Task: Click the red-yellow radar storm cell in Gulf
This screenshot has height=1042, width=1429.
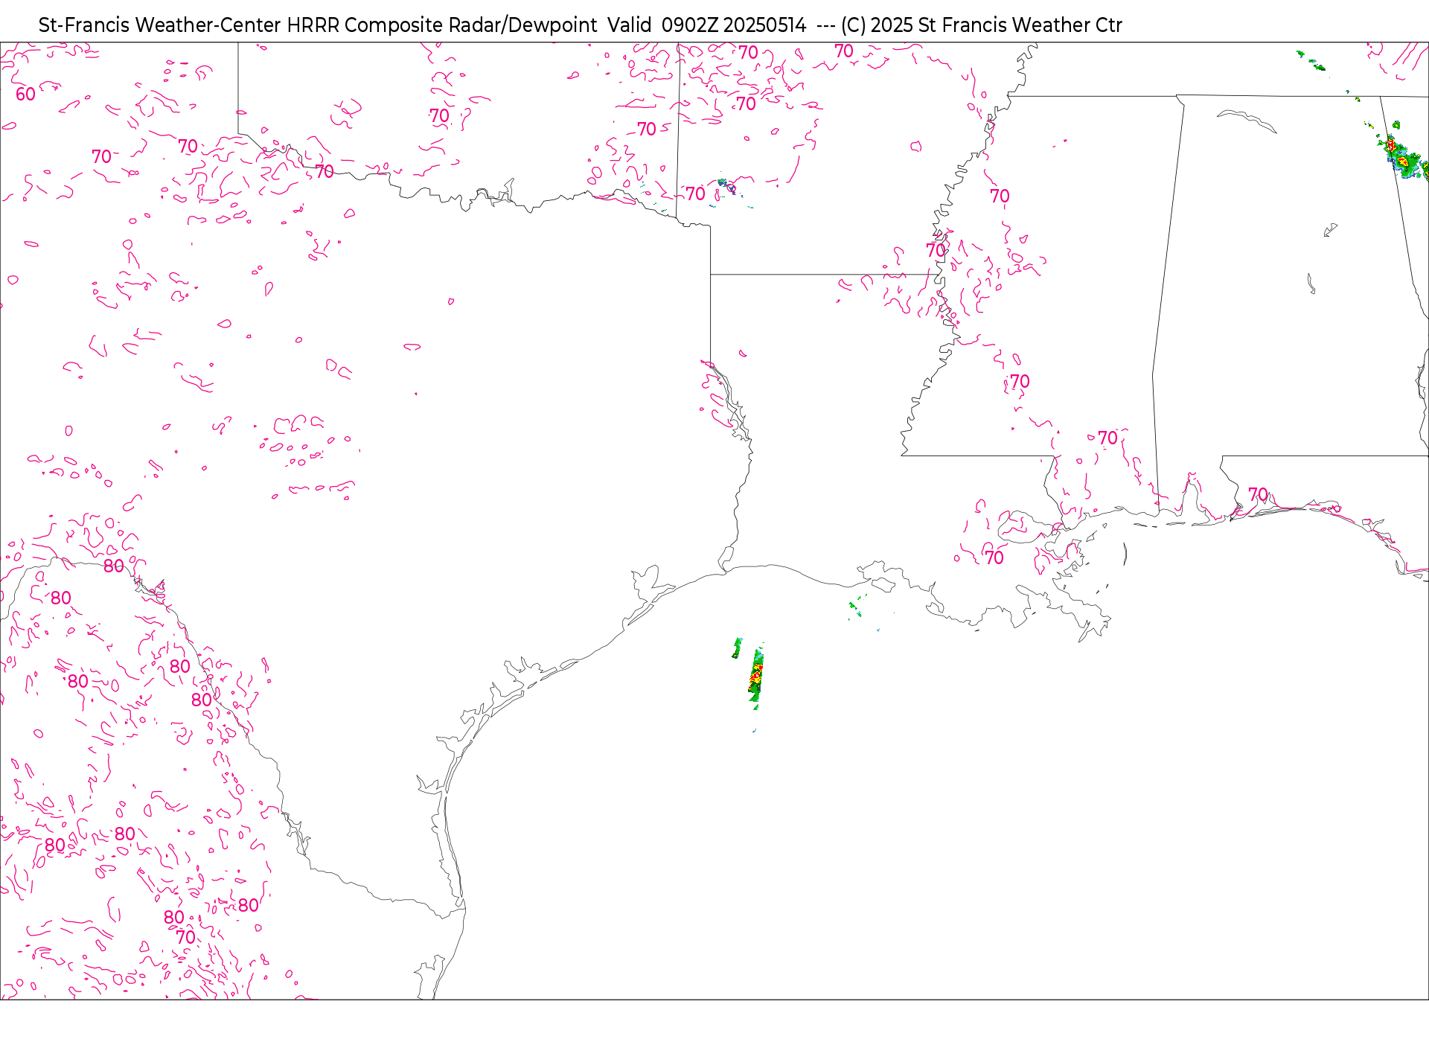Action: click(756, 676)
